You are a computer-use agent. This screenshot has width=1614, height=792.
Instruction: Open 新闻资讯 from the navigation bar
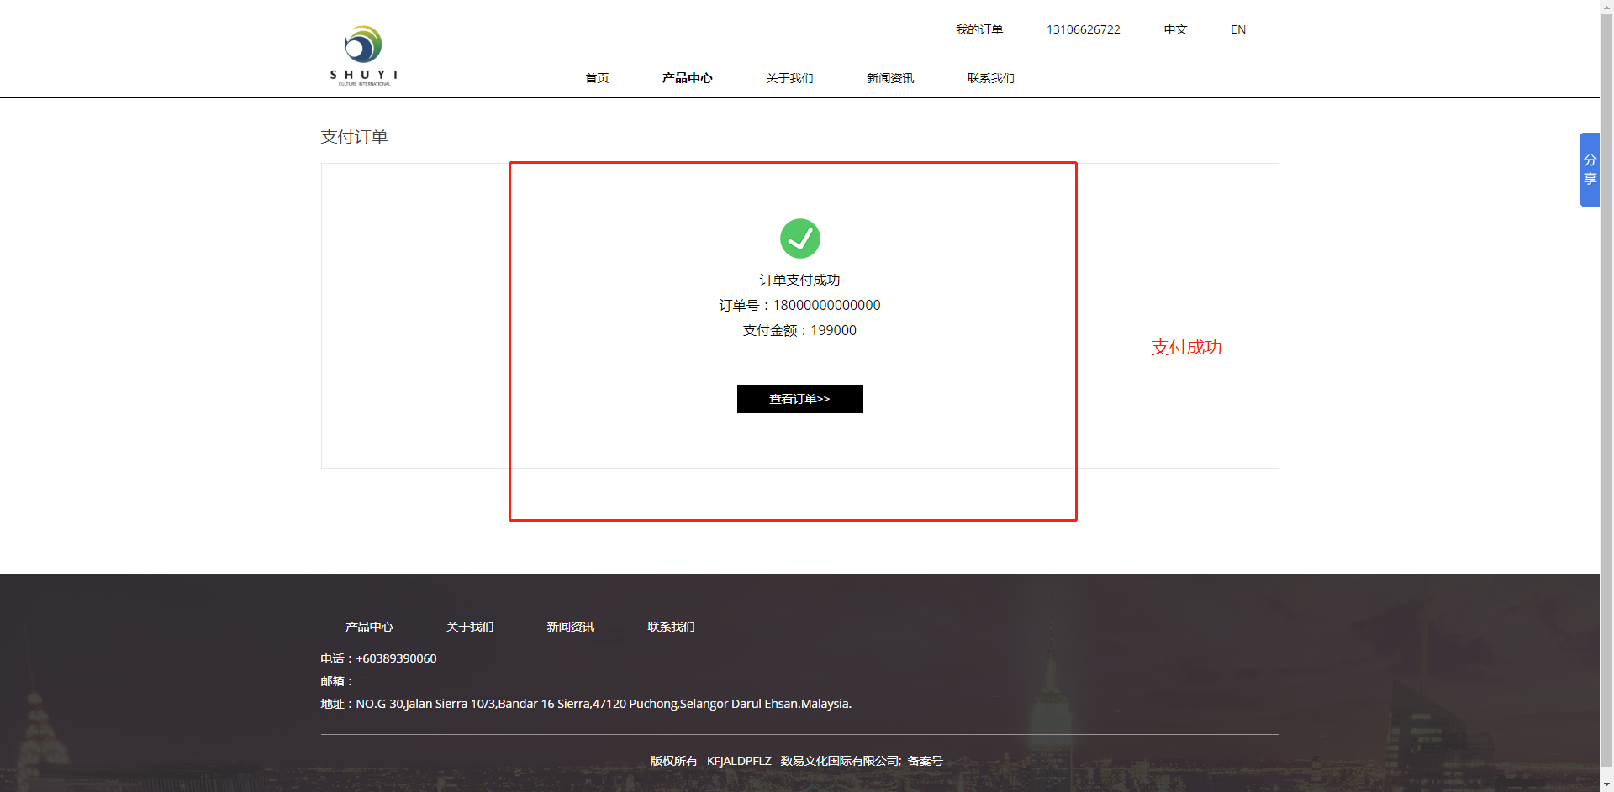click(889, 77)
